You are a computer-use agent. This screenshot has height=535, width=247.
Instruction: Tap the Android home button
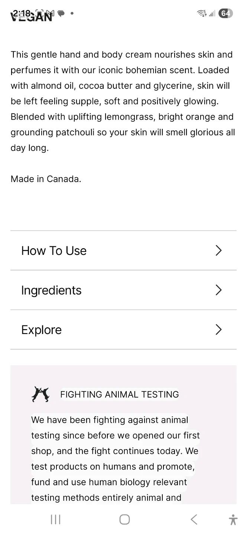(x=124, y=519)
